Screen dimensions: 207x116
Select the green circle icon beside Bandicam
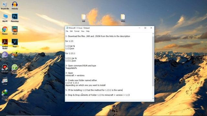pyautogui.click(x=15, y=69)
